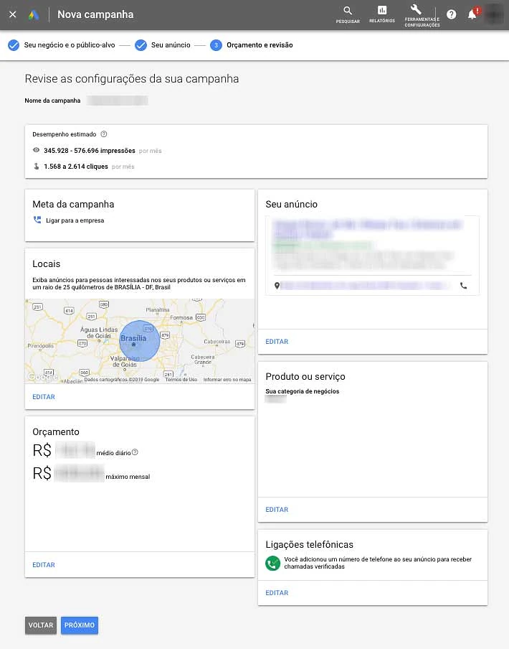Screen dimensions: 509x649
Task: Click the help icon next to Desempenho estimado
Action: click(104, 134)
